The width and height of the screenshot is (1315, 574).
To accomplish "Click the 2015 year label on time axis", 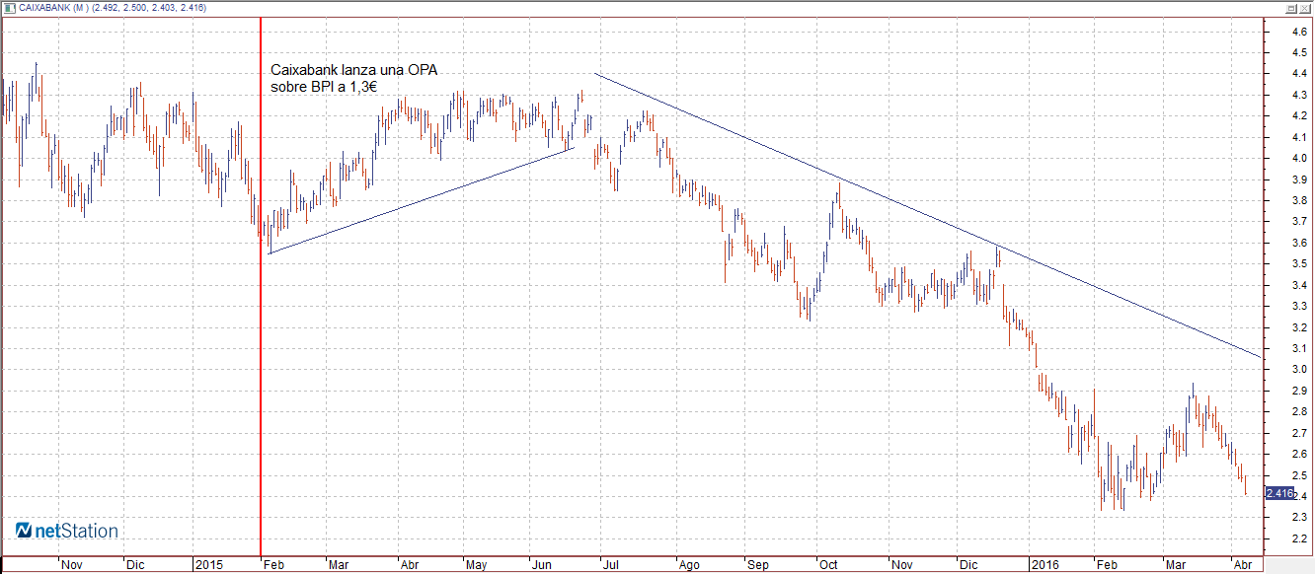I will (208, 565).
